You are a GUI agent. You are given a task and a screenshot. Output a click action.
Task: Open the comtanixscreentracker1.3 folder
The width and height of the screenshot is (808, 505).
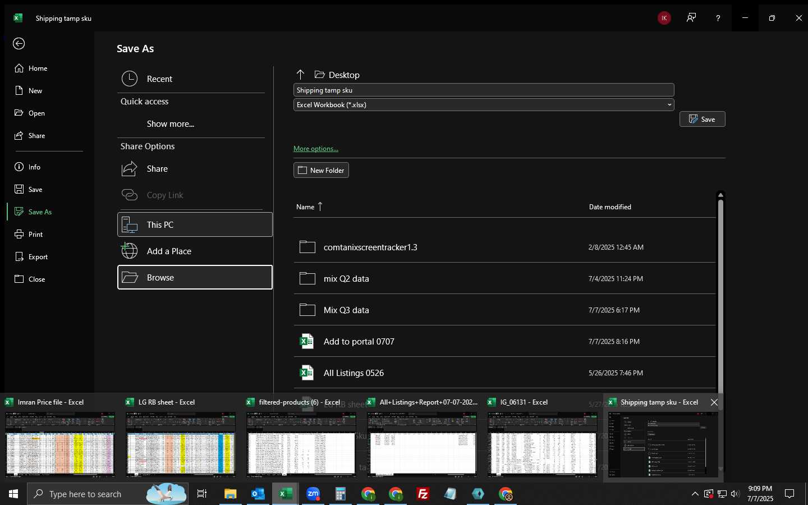[x=504, y=247]
